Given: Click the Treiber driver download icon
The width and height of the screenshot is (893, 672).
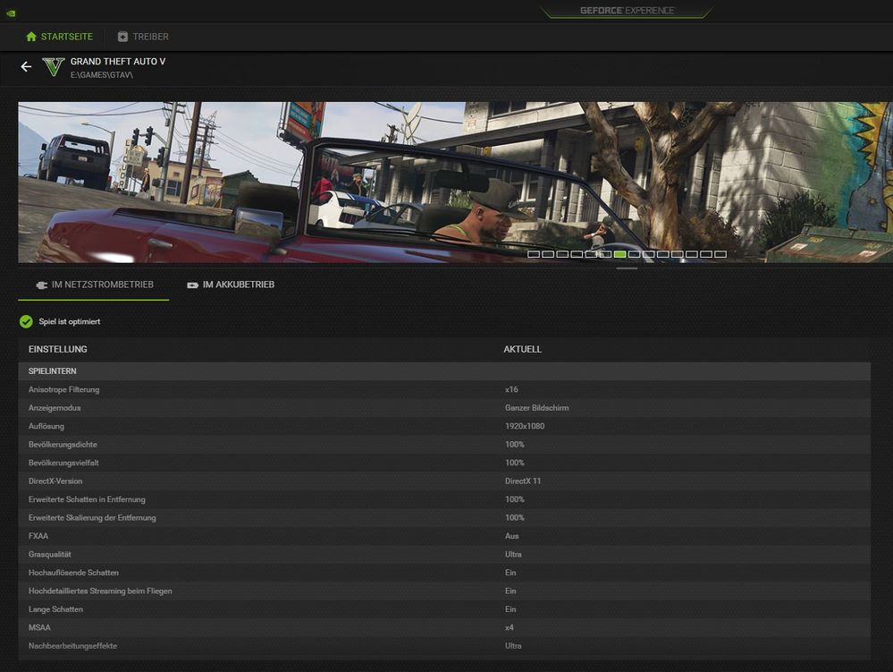Looking at the screenshot, I should (x=122, y=37).
